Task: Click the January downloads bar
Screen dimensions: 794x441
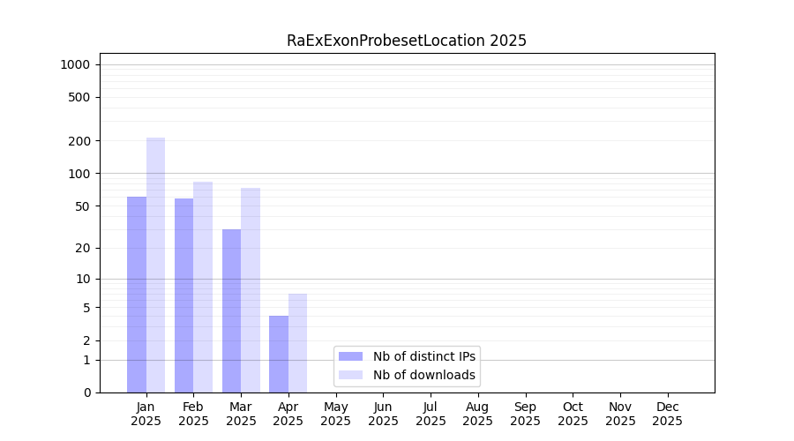Action: tap(155, 265)
